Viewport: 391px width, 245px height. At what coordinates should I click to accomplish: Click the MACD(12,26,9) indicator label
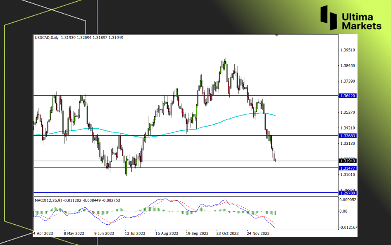48,201
